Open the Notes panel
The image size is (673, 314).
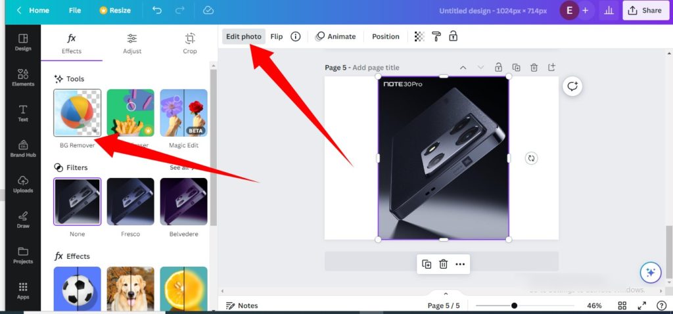[x=242, y=305]
